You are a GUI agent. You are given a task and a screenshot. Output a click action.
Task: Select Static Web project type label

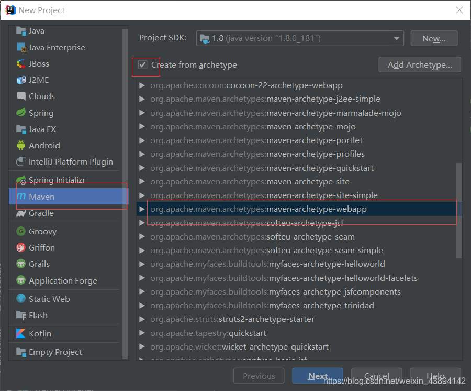(x=49, y=299)
